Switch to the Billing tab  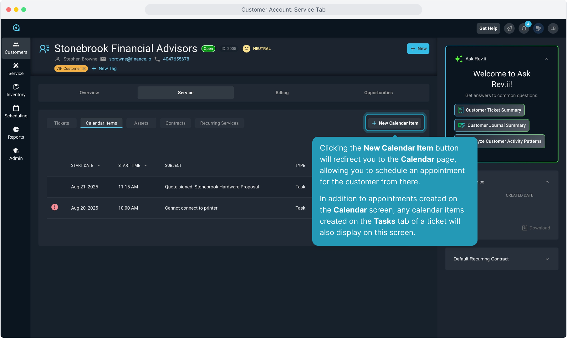coord(282,93)
